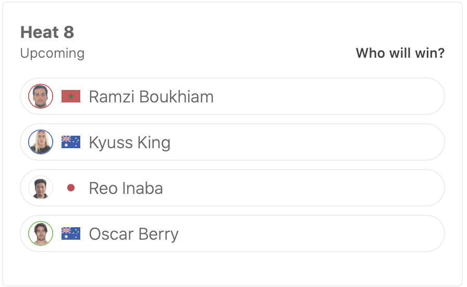Click the 'Who will win?' label
This screenshot has width=467, height=287.
point(400,53)
